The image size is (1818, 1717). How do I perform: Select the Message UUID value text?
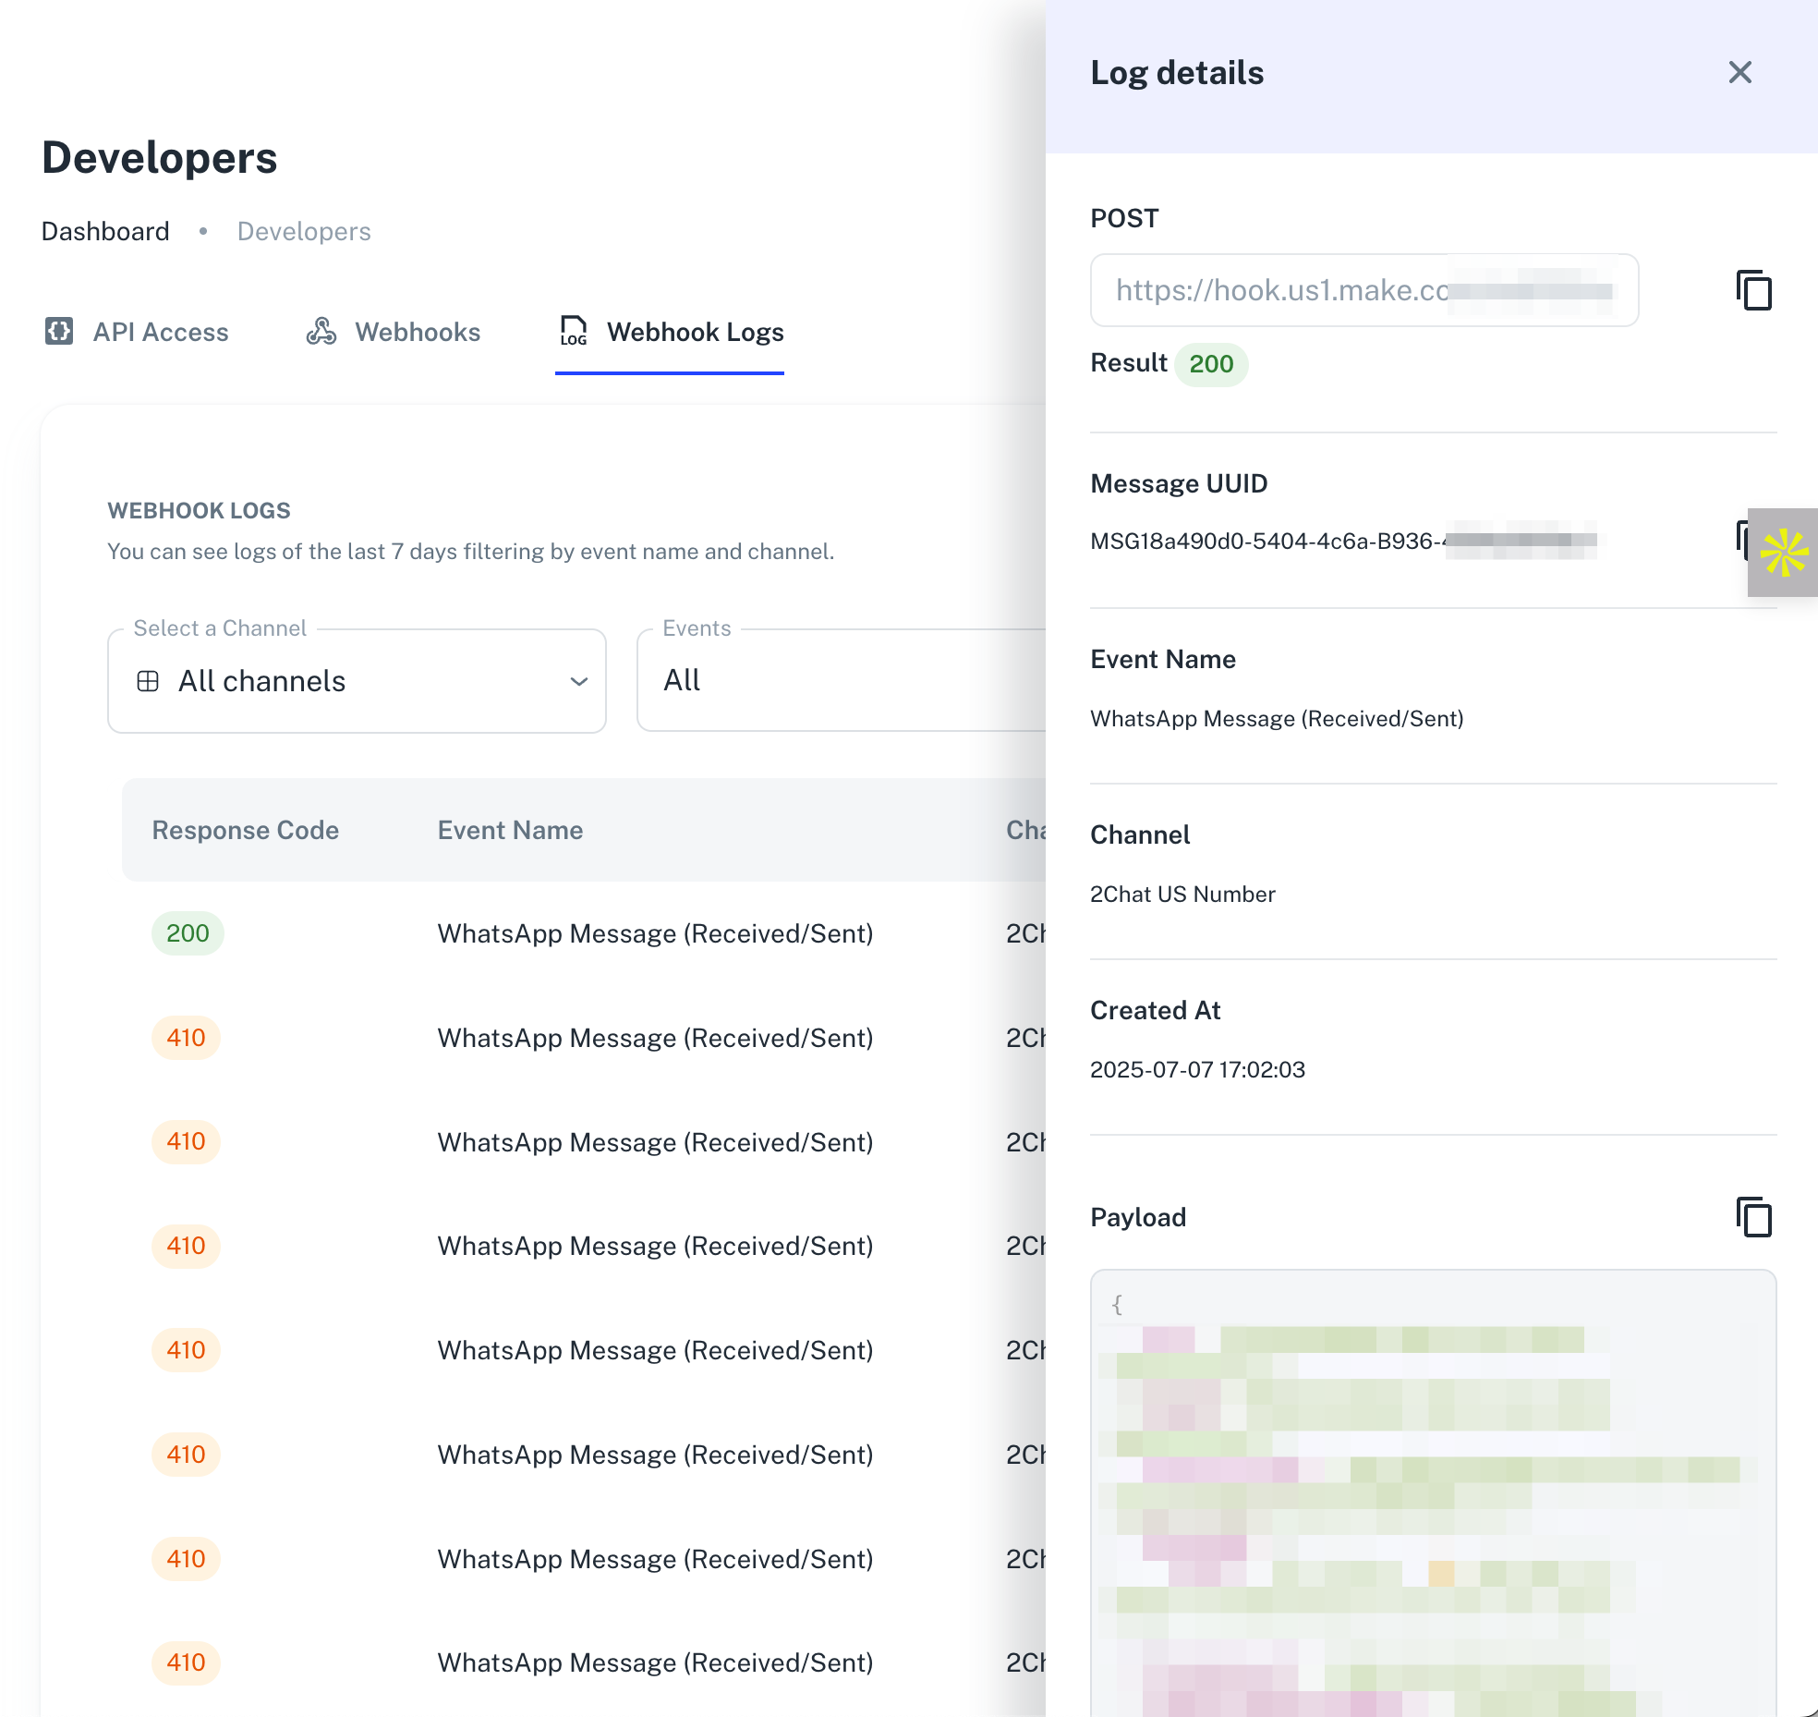click(x=1344, y=541)
